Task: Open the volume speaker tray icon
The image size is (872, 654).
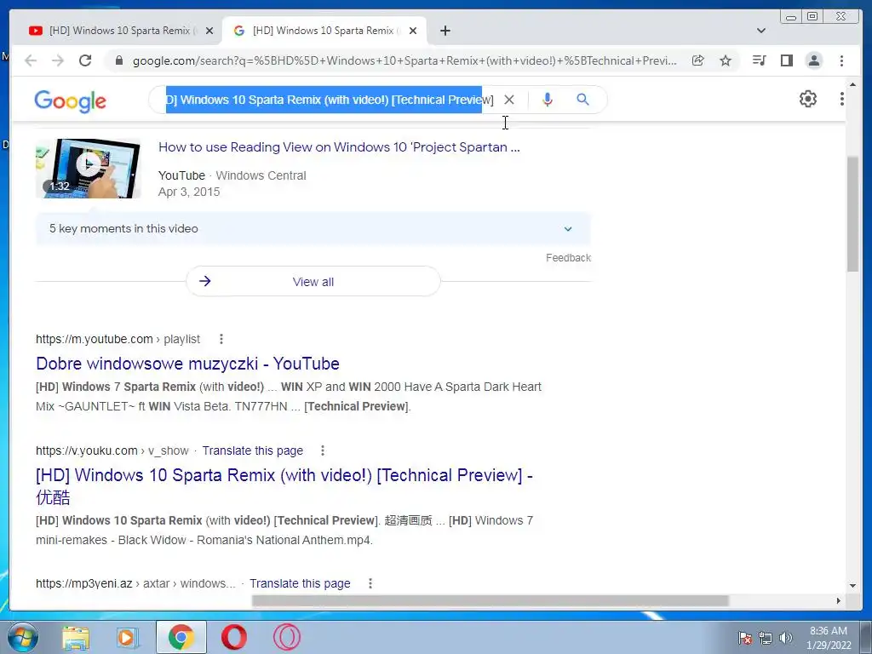Action: coord(785,638)
